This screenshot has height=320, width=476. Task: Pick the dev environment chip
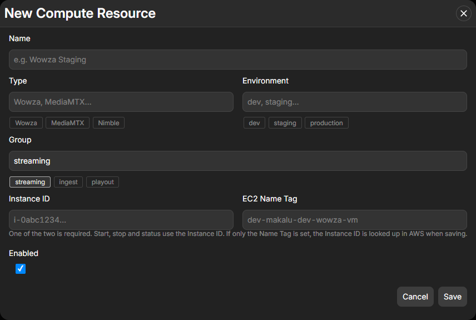pyautogui.click(x=254, y=123)
